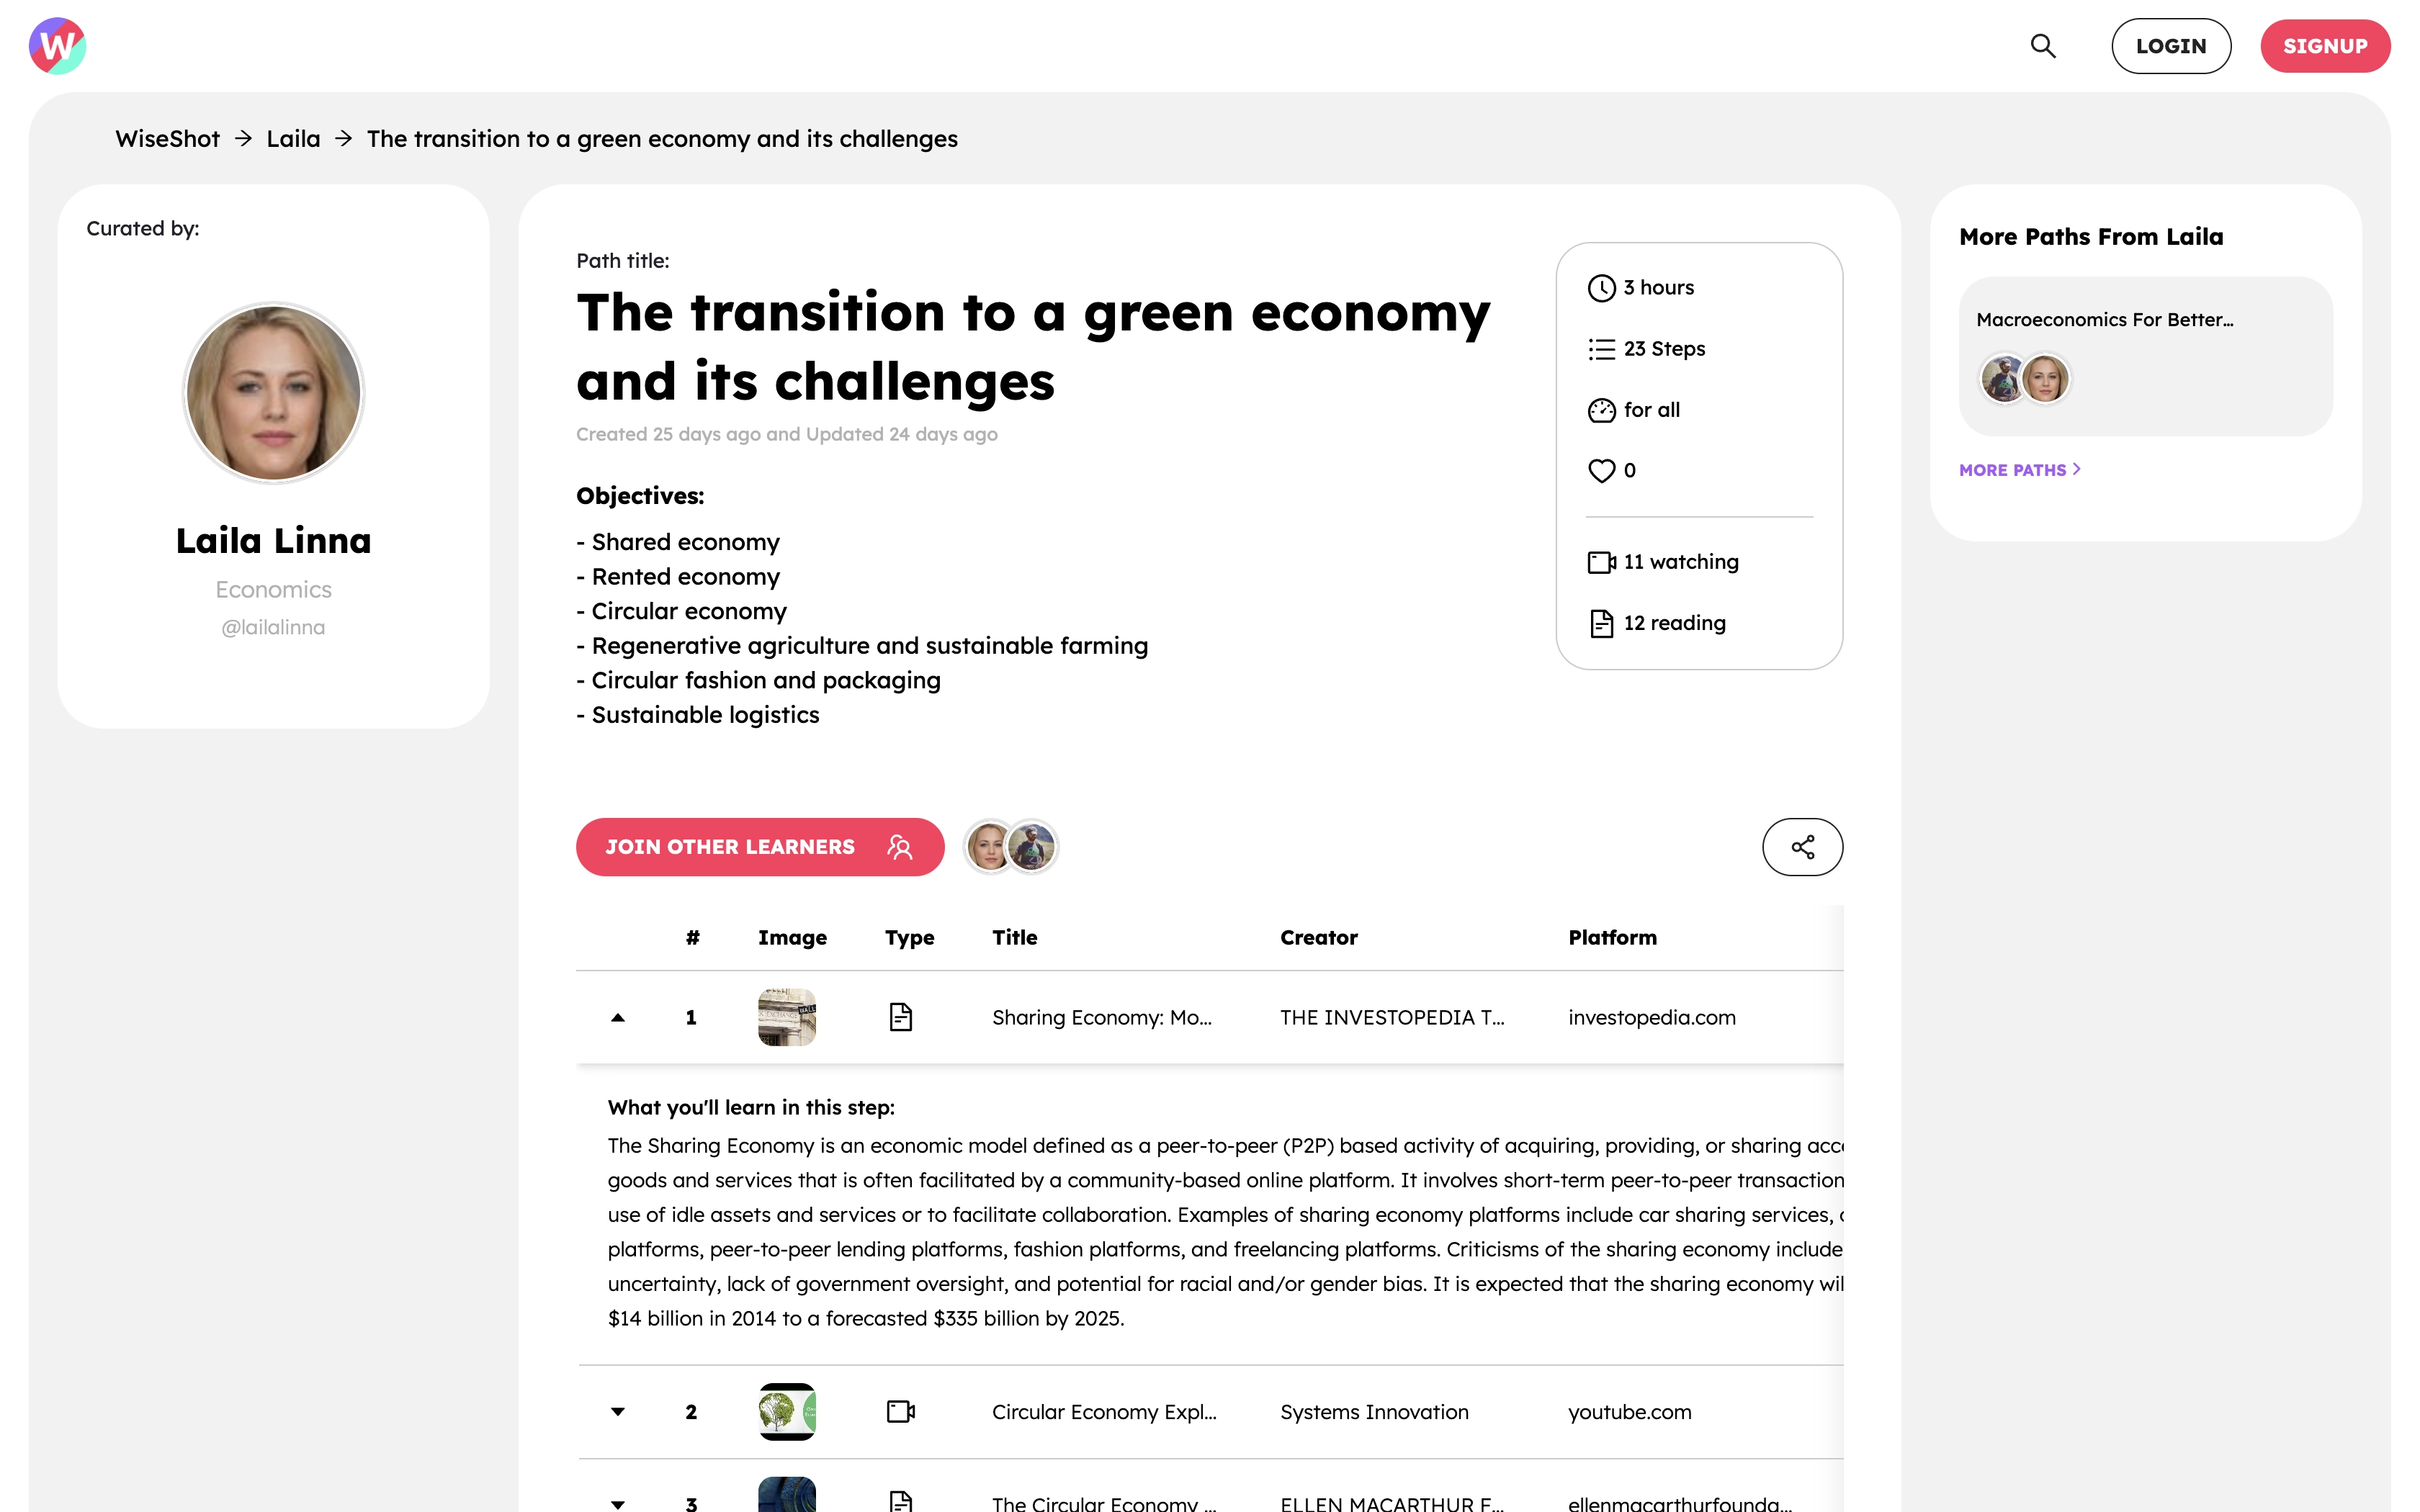Expand step 2 Circular Economy row
The height and width of the screenshot is (1512, 2420).
(x=618, y=1412)
